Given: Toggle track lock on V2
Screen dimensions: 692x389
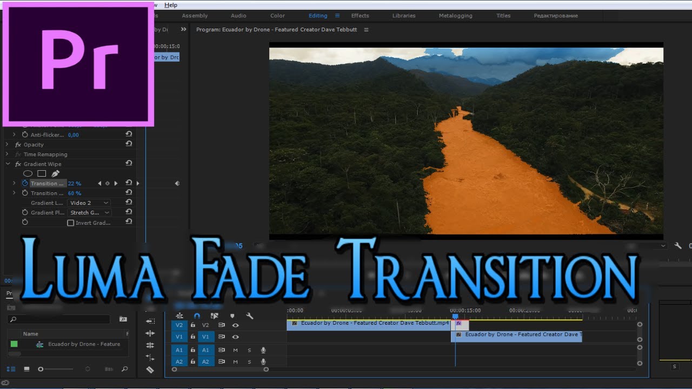Looking at the screenshot, I should pyautogui.click(x=193, y=325).
